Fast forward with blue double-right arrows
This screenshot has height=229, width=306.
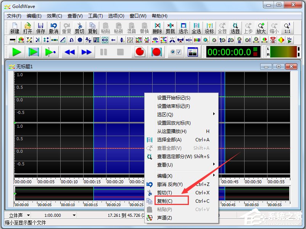87,52
